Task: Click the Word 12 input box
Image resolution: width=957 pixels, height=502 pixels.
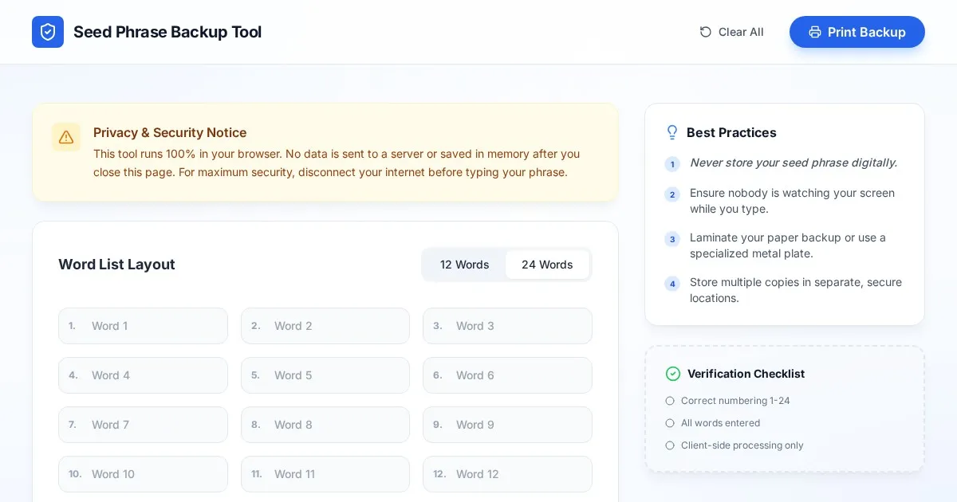Action: (x=517, y=474)
